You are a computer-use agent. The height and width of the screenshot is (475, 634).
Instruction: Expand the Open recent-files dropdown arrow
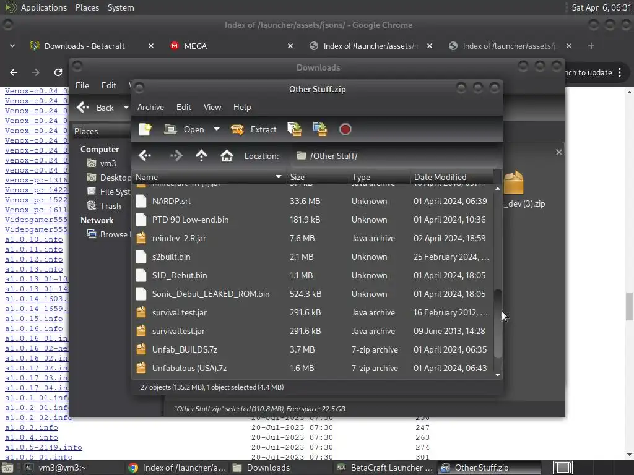click(x=217, y=129)
